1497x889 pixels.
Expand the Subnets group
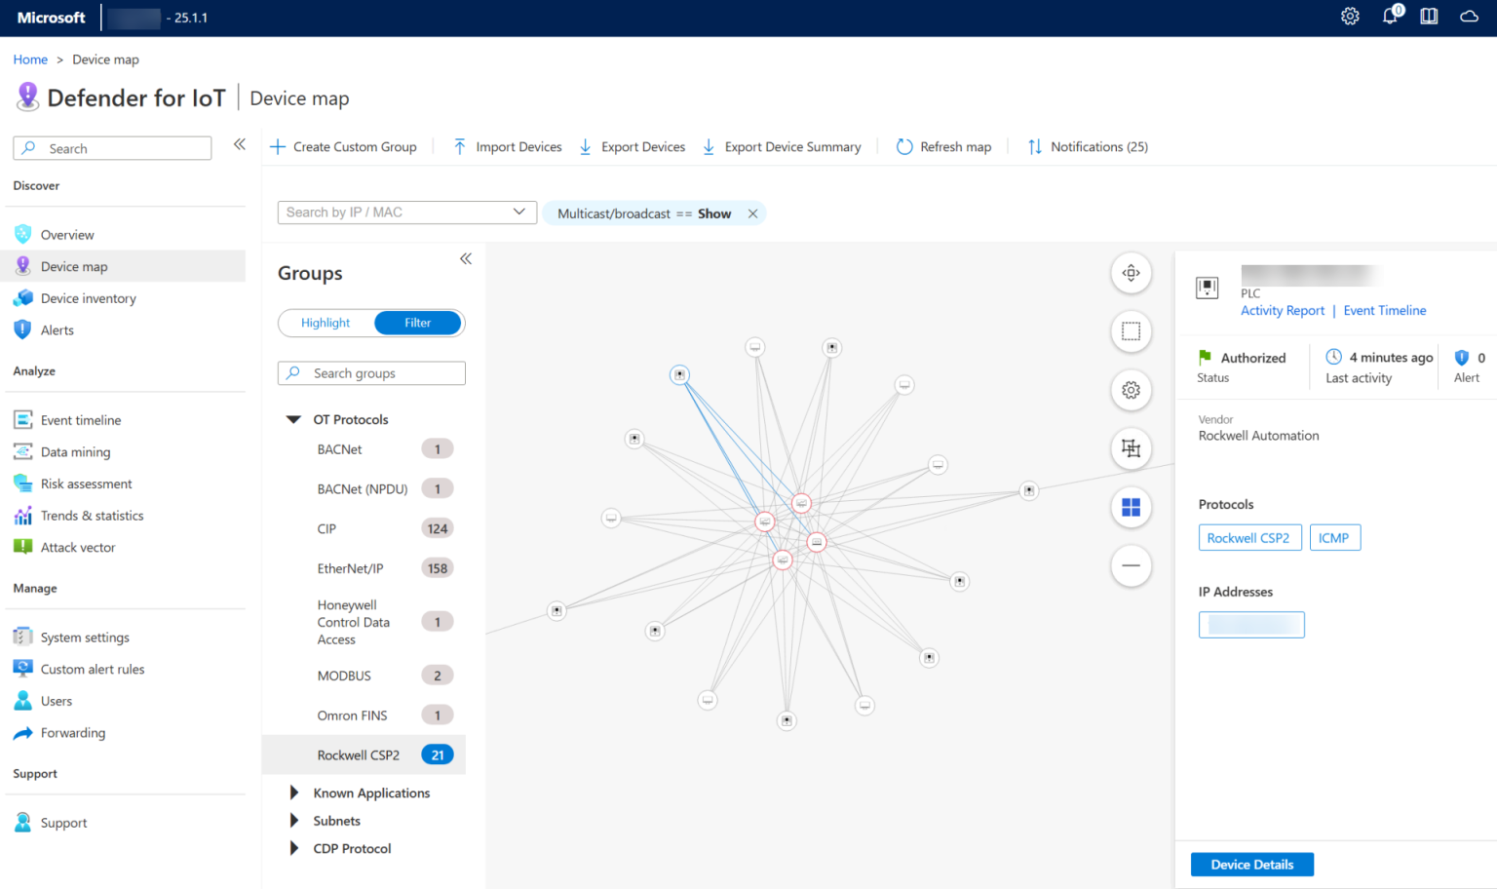[293, 820]
